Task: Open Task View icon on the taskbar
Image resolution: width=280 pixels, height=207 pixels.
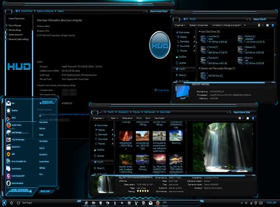Action: coord(18,203)
